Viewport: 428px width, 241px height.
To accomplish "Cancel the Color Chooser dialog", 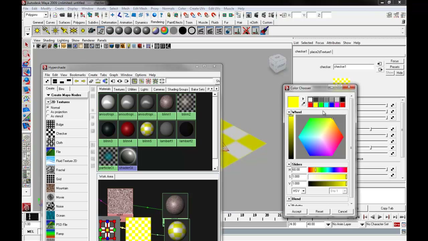I will 342,212.
